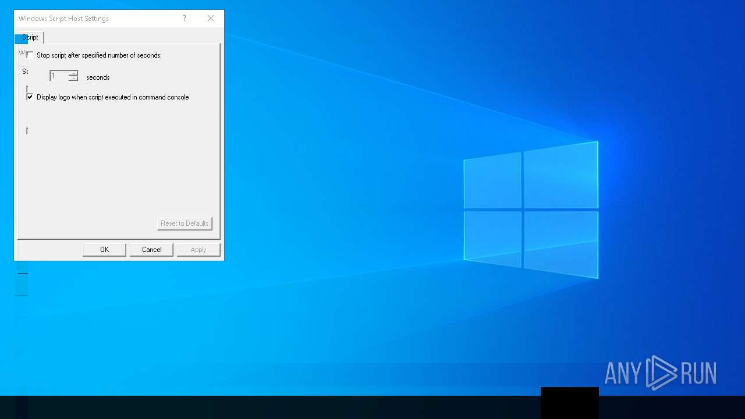Switch to the Script tab
Screen dimensions: 745x419
[x=30, y=37]
